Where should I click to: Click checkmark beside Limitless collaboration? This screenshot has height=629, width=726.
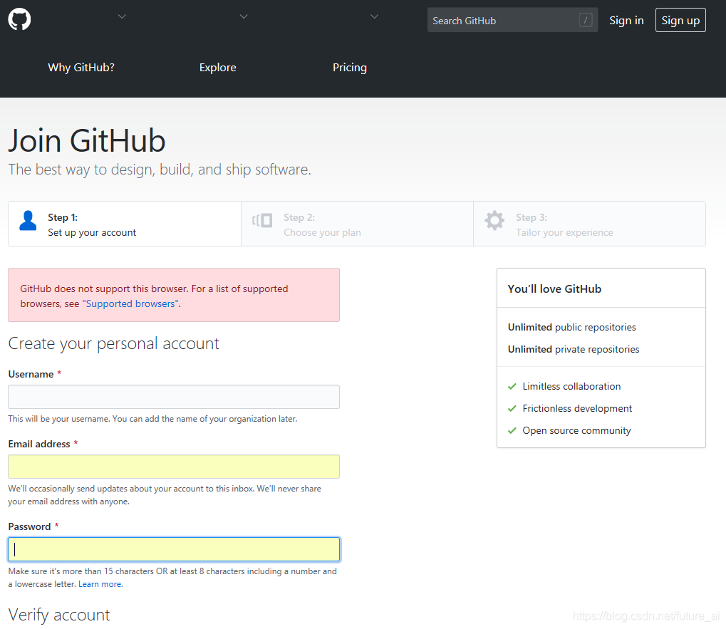[512, 387]
